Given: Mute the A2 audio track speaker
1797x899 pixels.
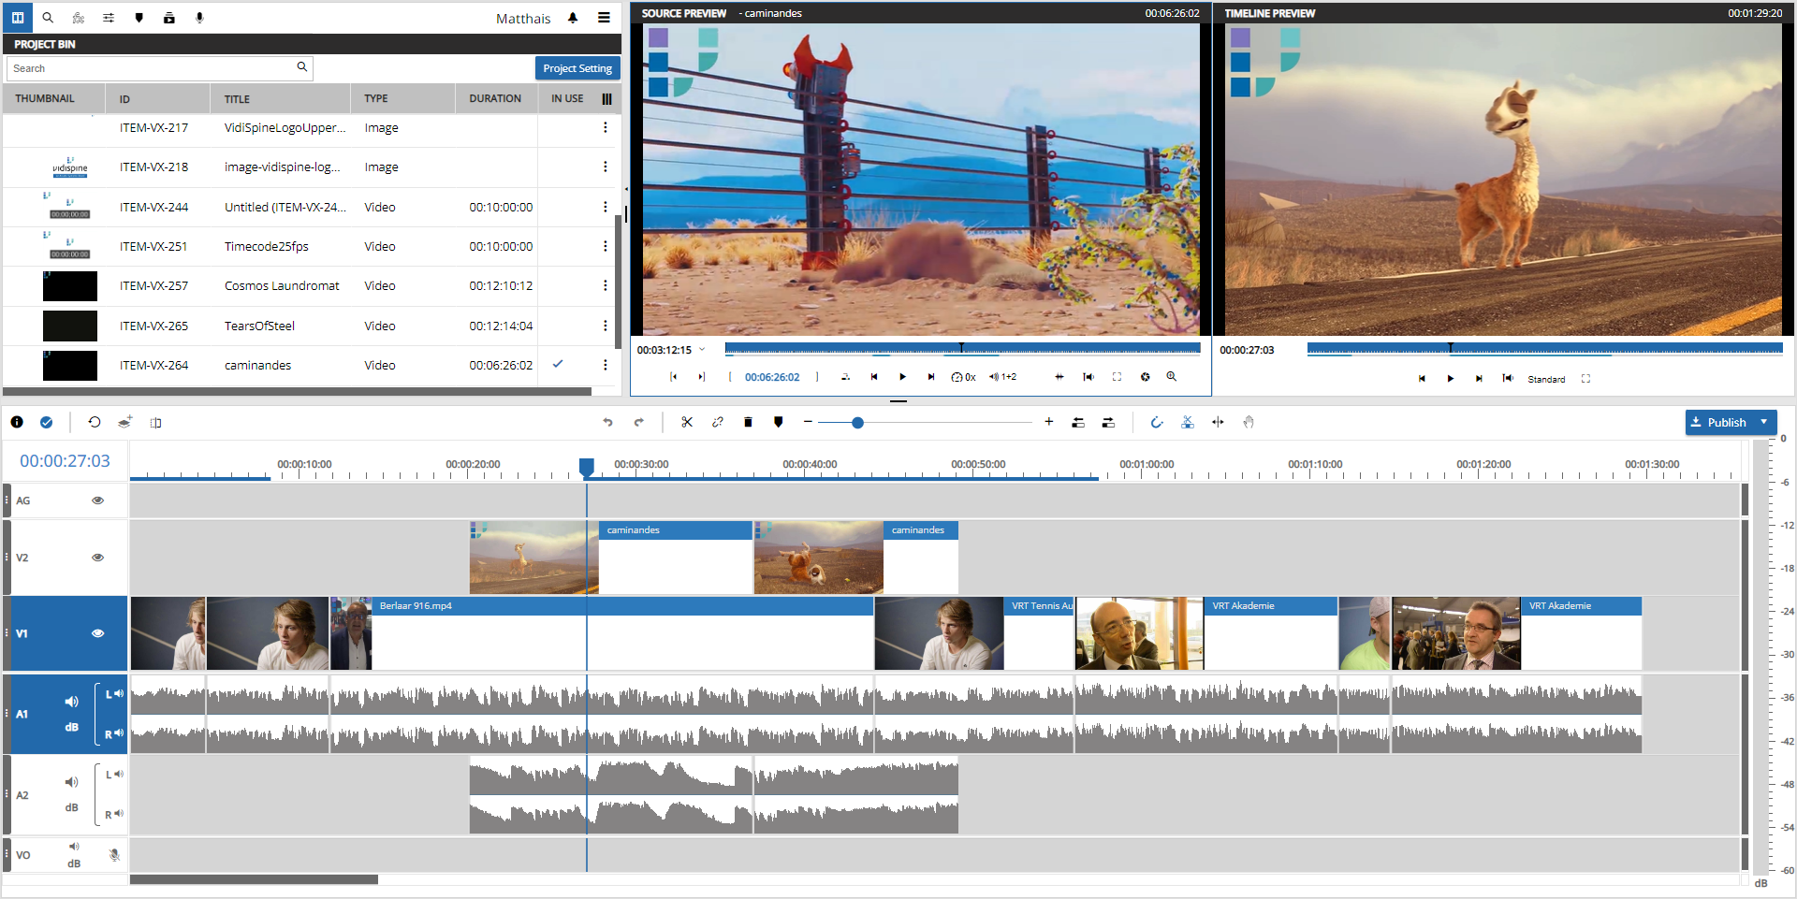Looking at the screenshot, I should 71,782.
